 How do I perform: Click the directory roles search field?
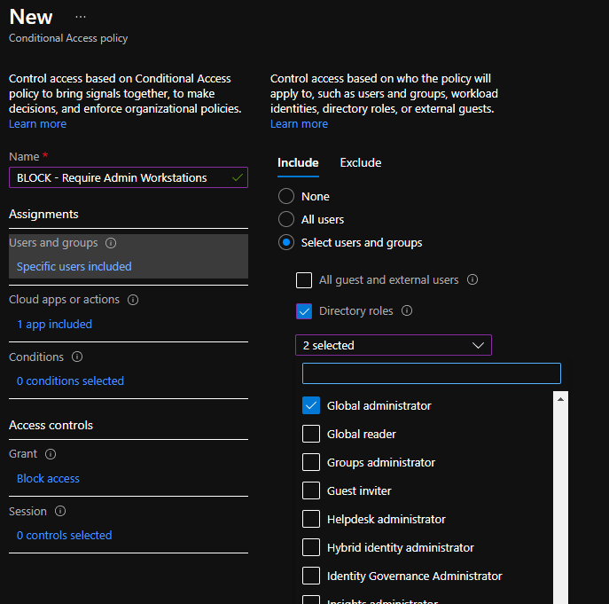click(431, 373)
